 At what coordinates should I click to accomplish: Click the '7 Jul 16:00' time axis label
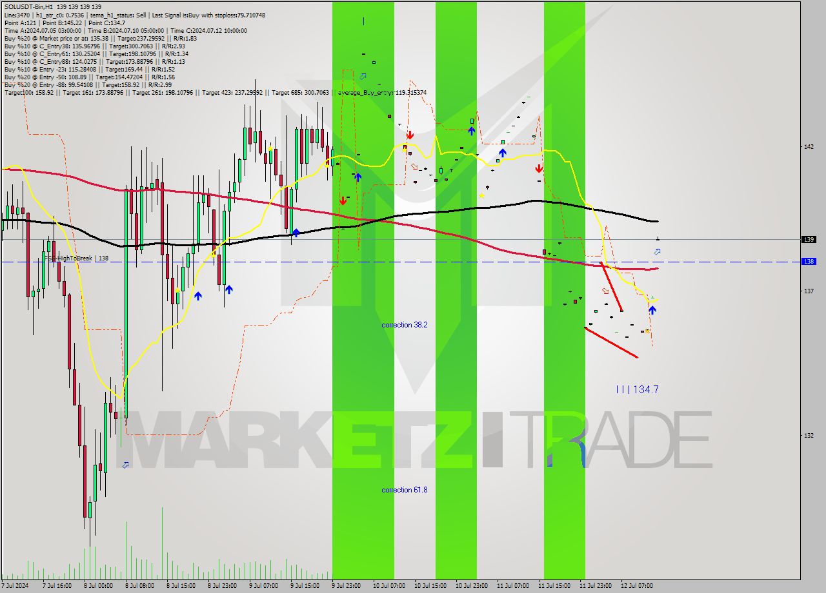click(x=57, y=586)
